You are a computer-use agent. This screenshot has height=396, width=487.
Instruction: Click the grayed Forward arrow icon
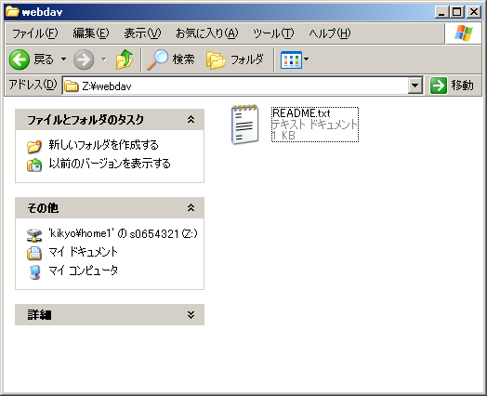(x=84, y=59)
